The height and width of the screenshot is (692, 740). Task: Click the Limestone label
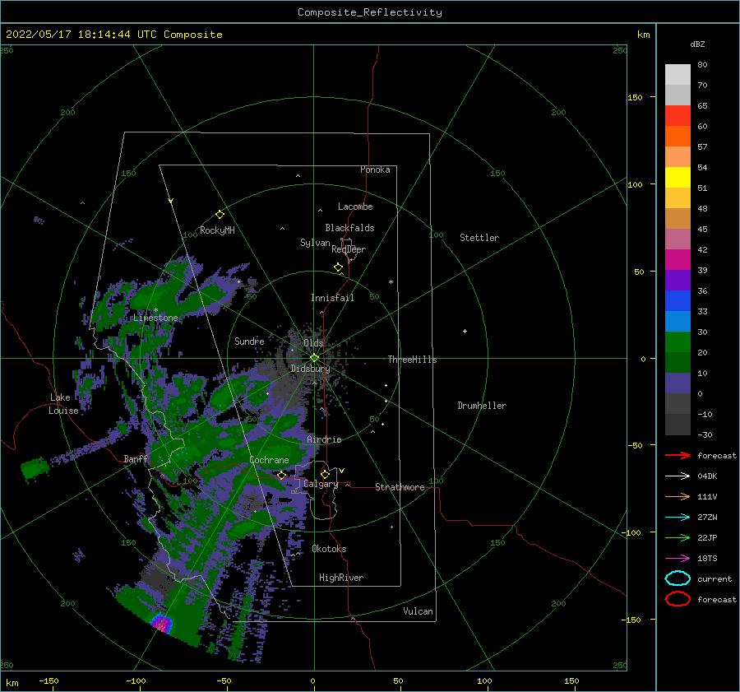click(x=155, y=318)
